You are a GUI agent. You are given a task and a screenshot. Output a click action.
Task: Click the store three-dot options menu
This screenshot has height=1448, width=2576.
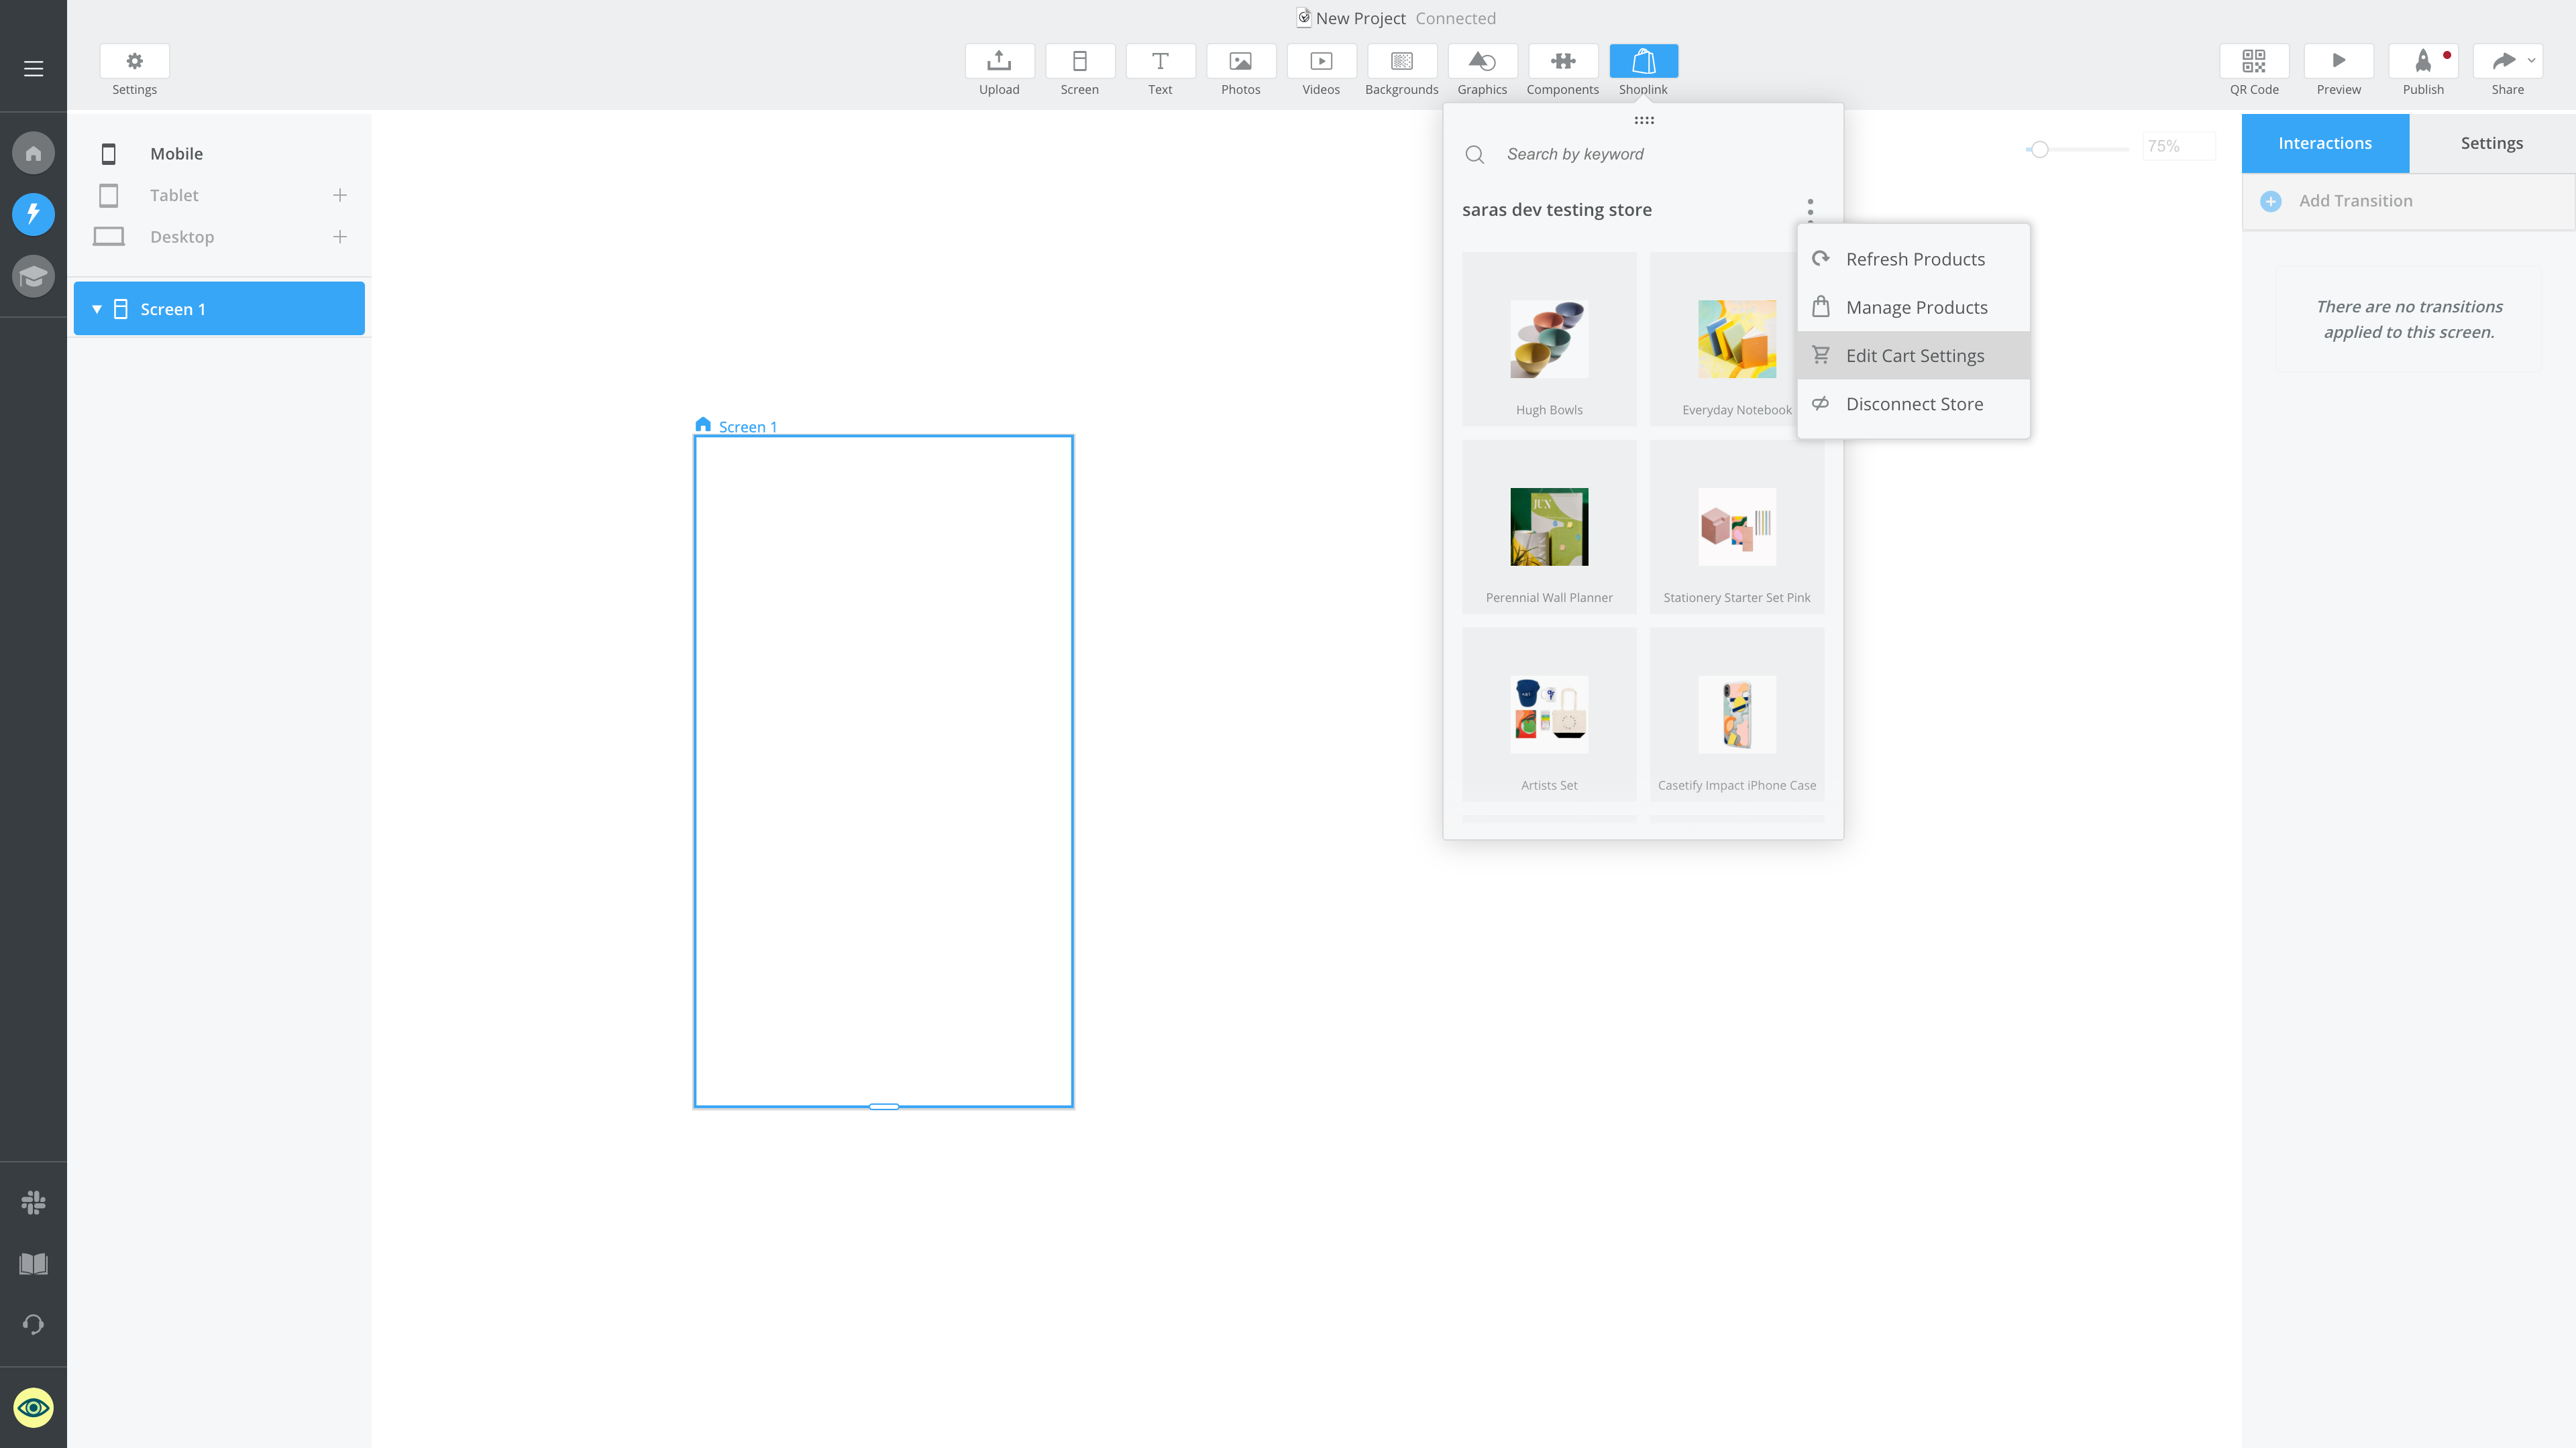(x=1809, y=209)
